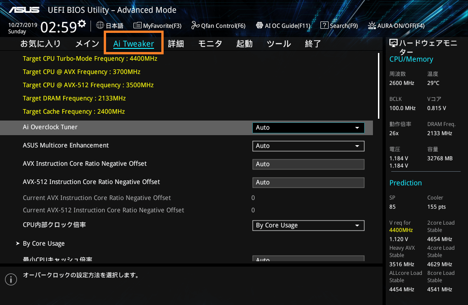
Task: Open the 詳細 tab
Action: [x=176, y=44]
